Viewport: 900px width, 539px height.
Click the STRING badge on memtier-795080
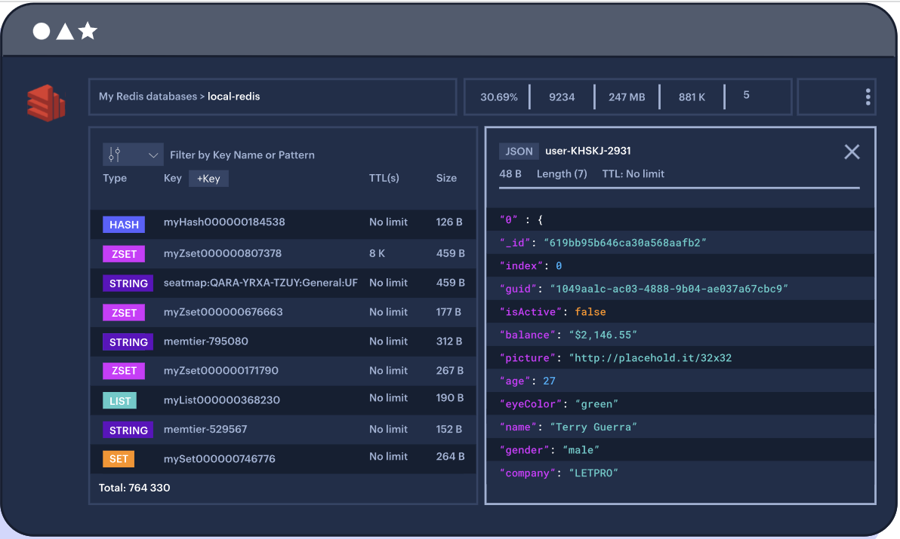pyautogui.click(x=128, y=341)
